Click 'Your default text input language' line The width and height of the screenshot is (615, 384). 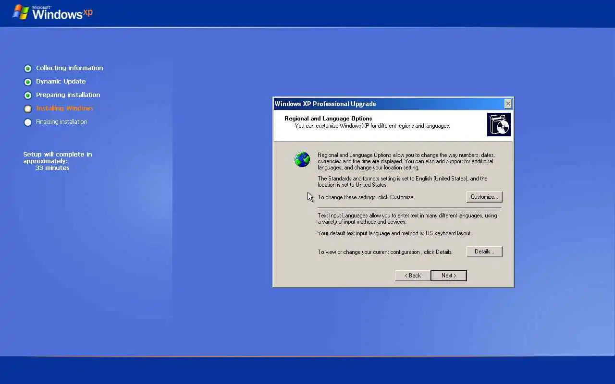(394, 233)
